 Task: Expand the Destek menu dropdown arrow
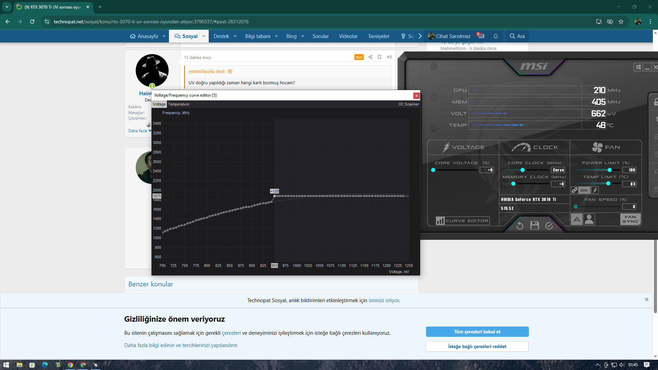point(235,36)
